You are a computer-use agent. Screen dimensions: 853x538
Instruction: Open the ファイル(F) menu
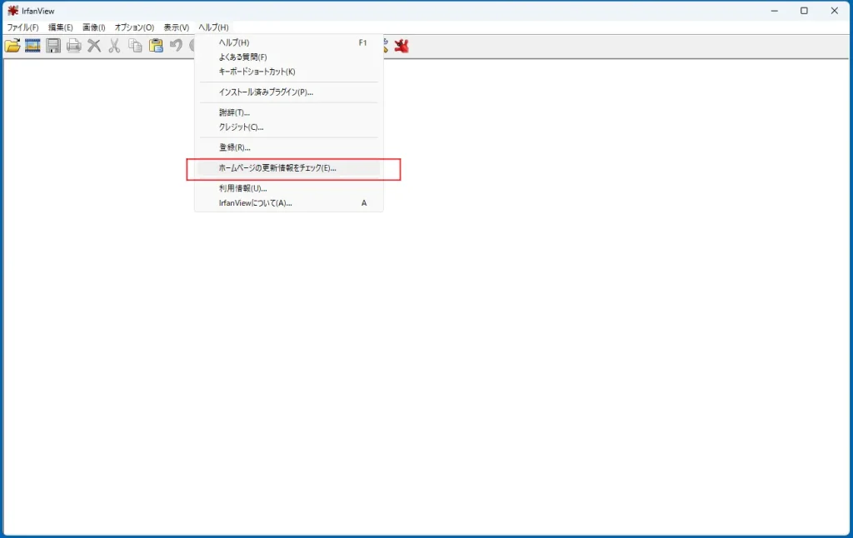pyautogui.click(x=22, y=27)
